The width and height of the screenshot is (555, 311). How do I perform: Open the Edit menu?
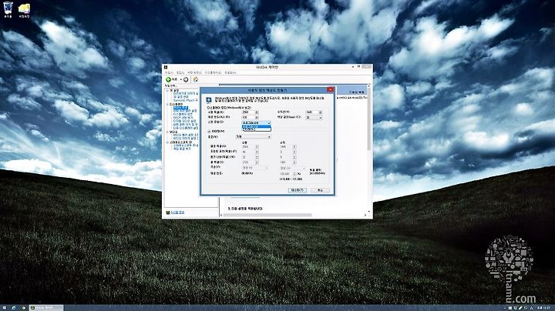(180, 72)
